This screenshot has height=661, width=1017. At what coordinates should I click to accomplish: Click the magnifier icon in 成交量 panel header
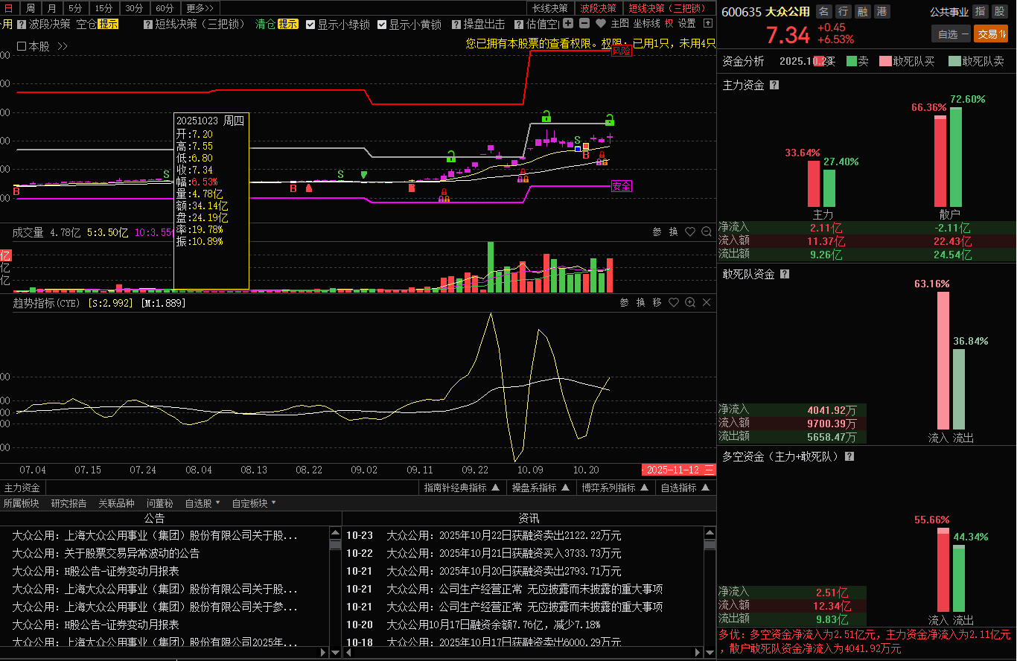(x=707, y=232)
